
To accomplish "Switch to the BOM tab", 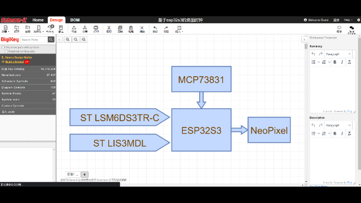I will click(x=75, y=20).
